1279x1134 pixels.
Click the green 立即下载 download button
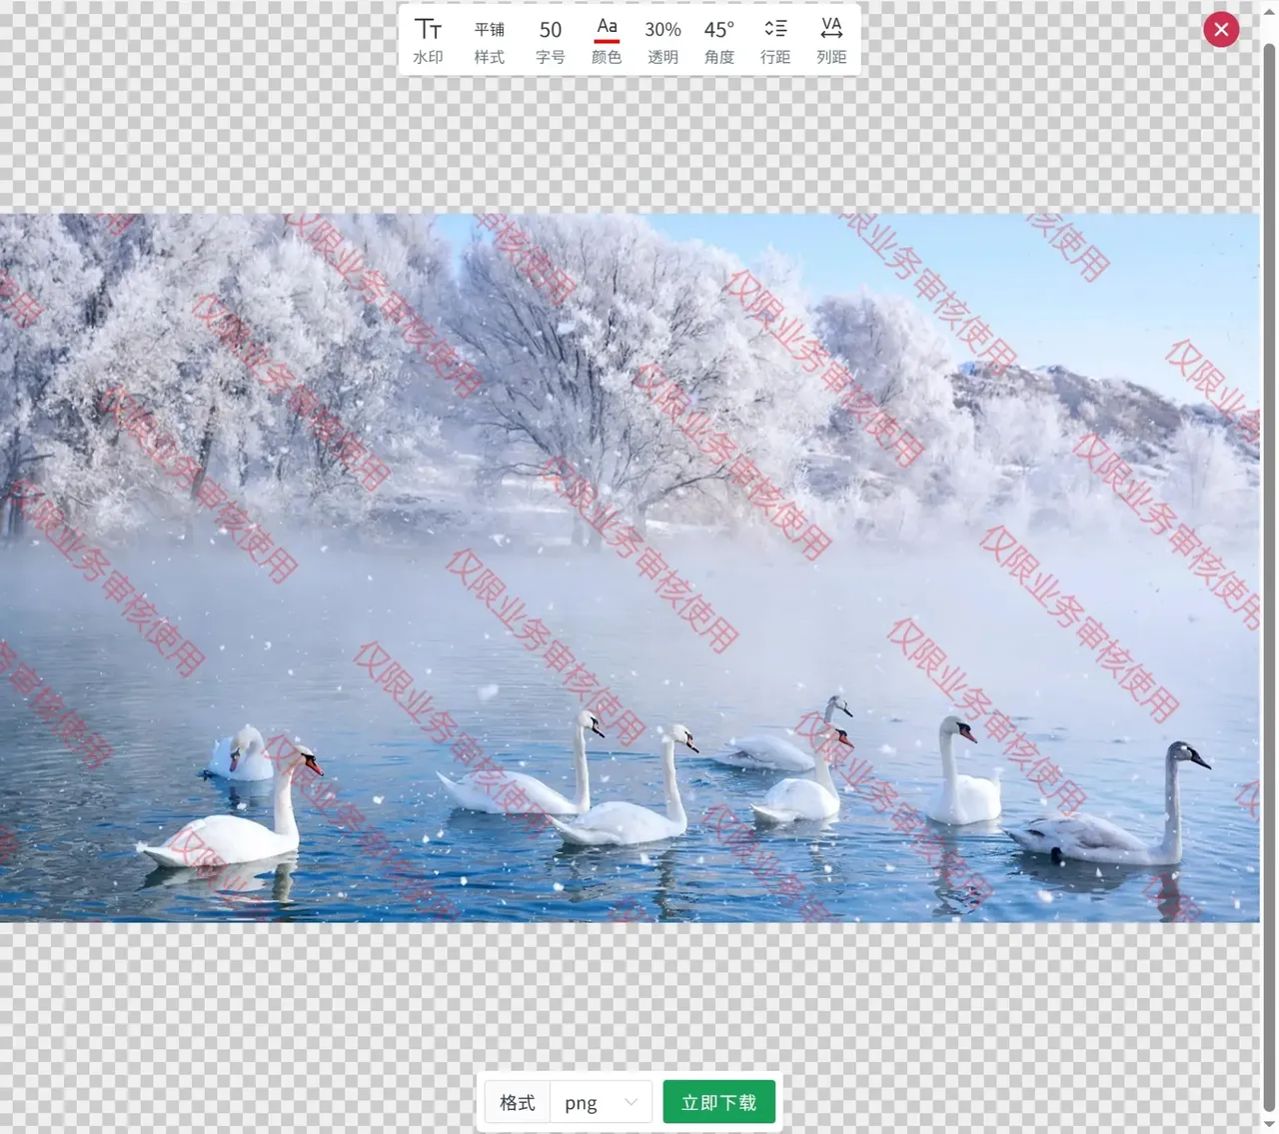718,1102
